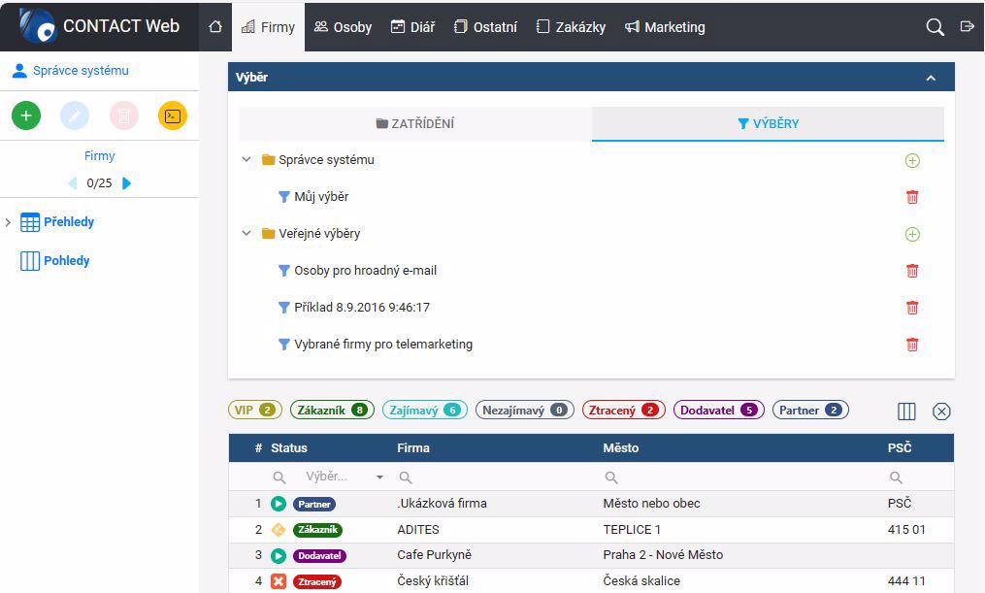Add a selection under Veřejné výběry folder
This screenshot has height=593, width=985.
[912, 234]
